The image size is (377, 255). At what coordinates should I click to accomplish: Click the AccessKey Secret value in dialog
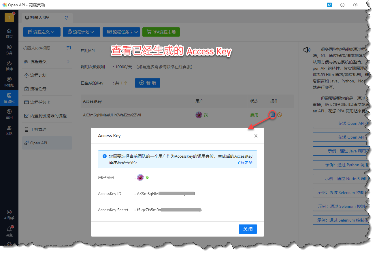pyautogui.click(x=169, y=210)
